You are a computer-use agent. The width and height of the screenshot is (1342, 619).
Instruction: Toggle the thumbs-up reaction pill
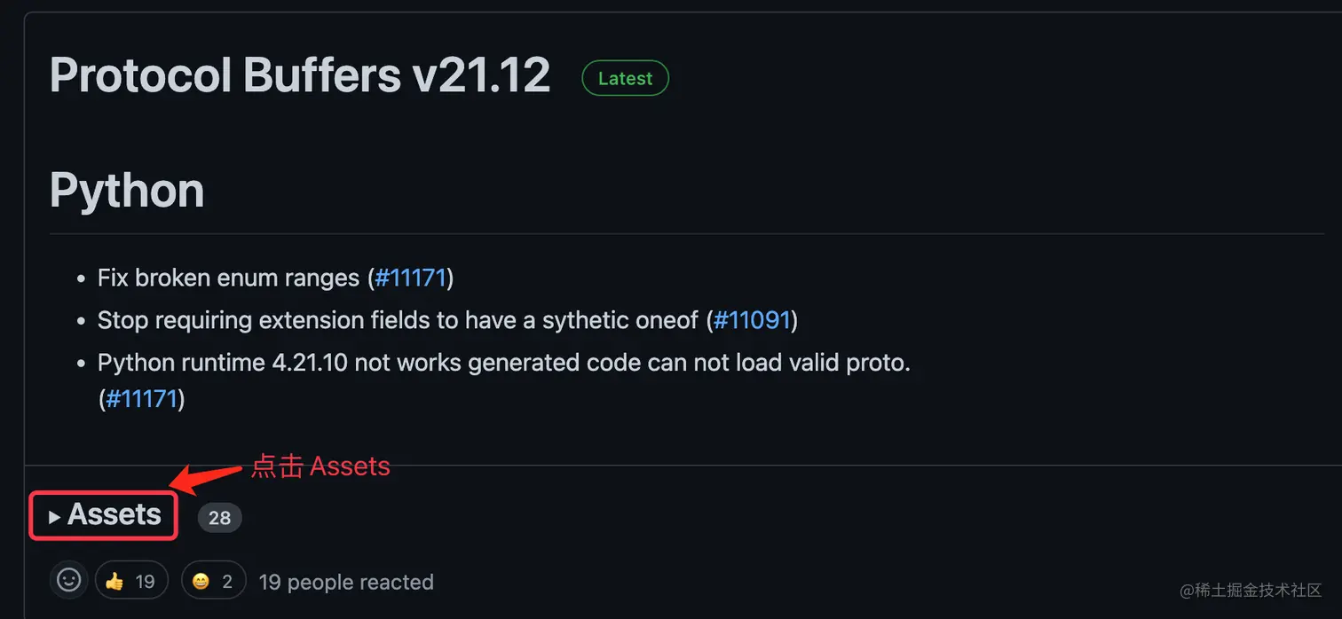131,580
